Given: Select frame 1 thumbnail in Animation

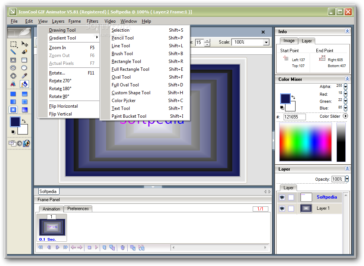Looking at the screenshot, I should (52, 227).
